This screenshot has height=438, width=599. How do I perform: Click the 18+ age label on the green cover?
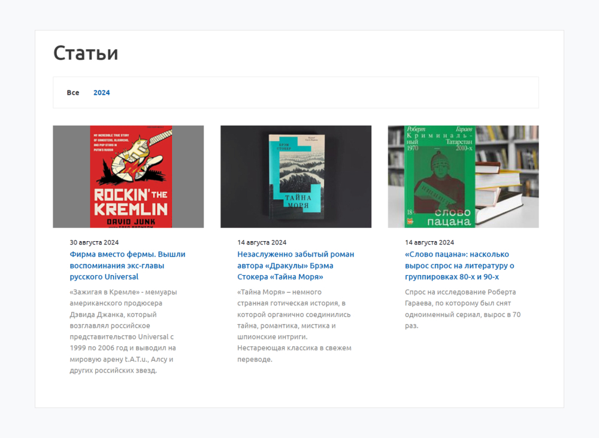[410, 212]
